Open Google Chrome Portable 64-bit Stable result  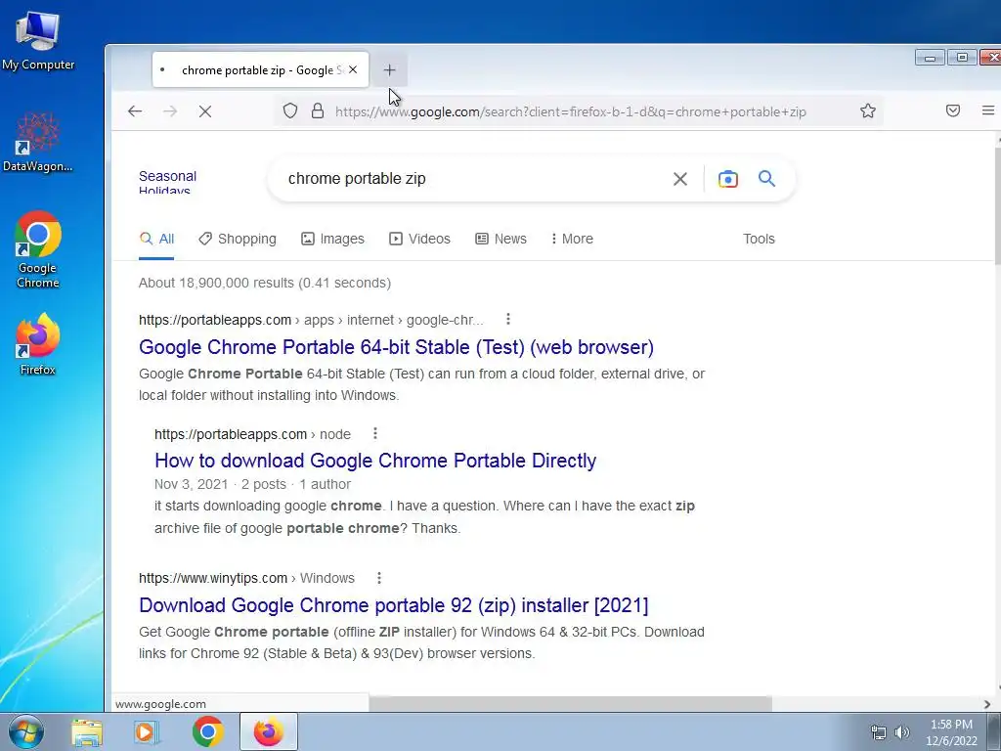pos(396,347)
